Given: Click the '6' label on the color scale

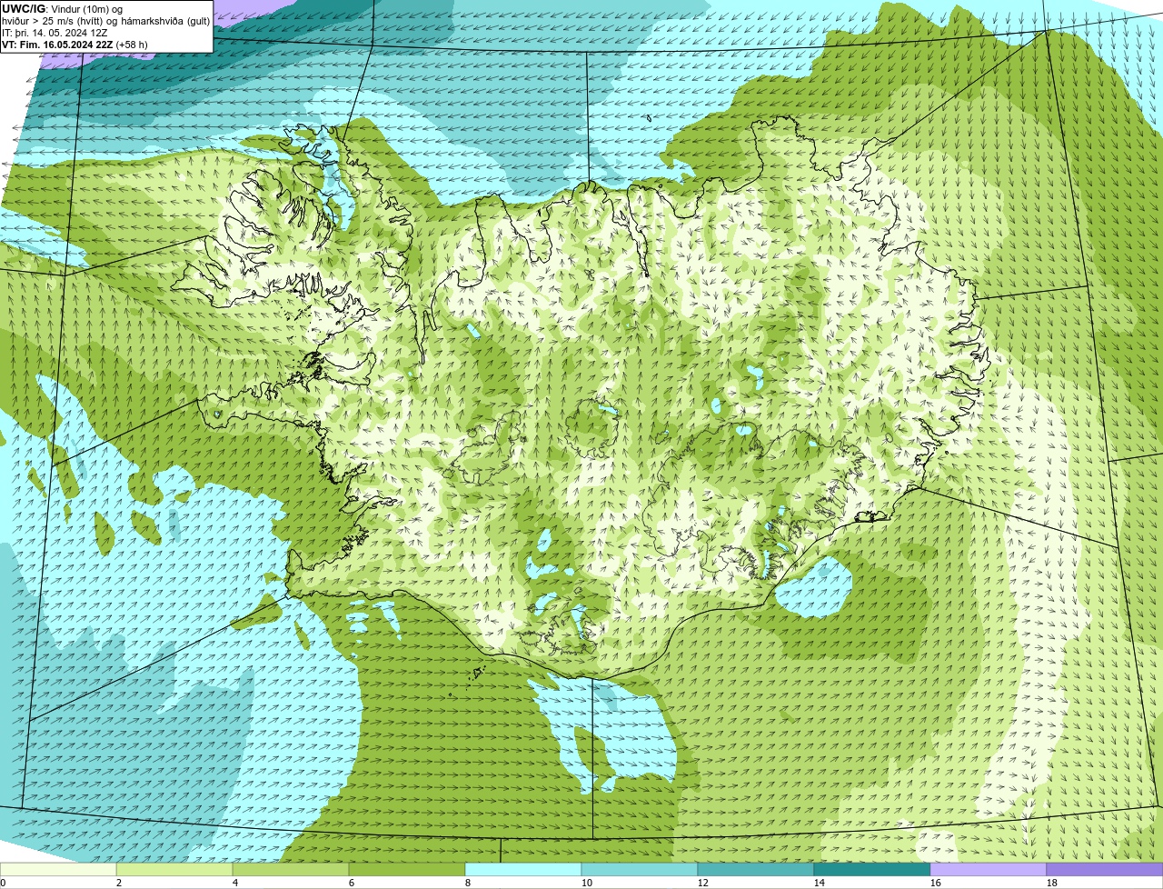Looking at the screenshot, I should 352,883.
